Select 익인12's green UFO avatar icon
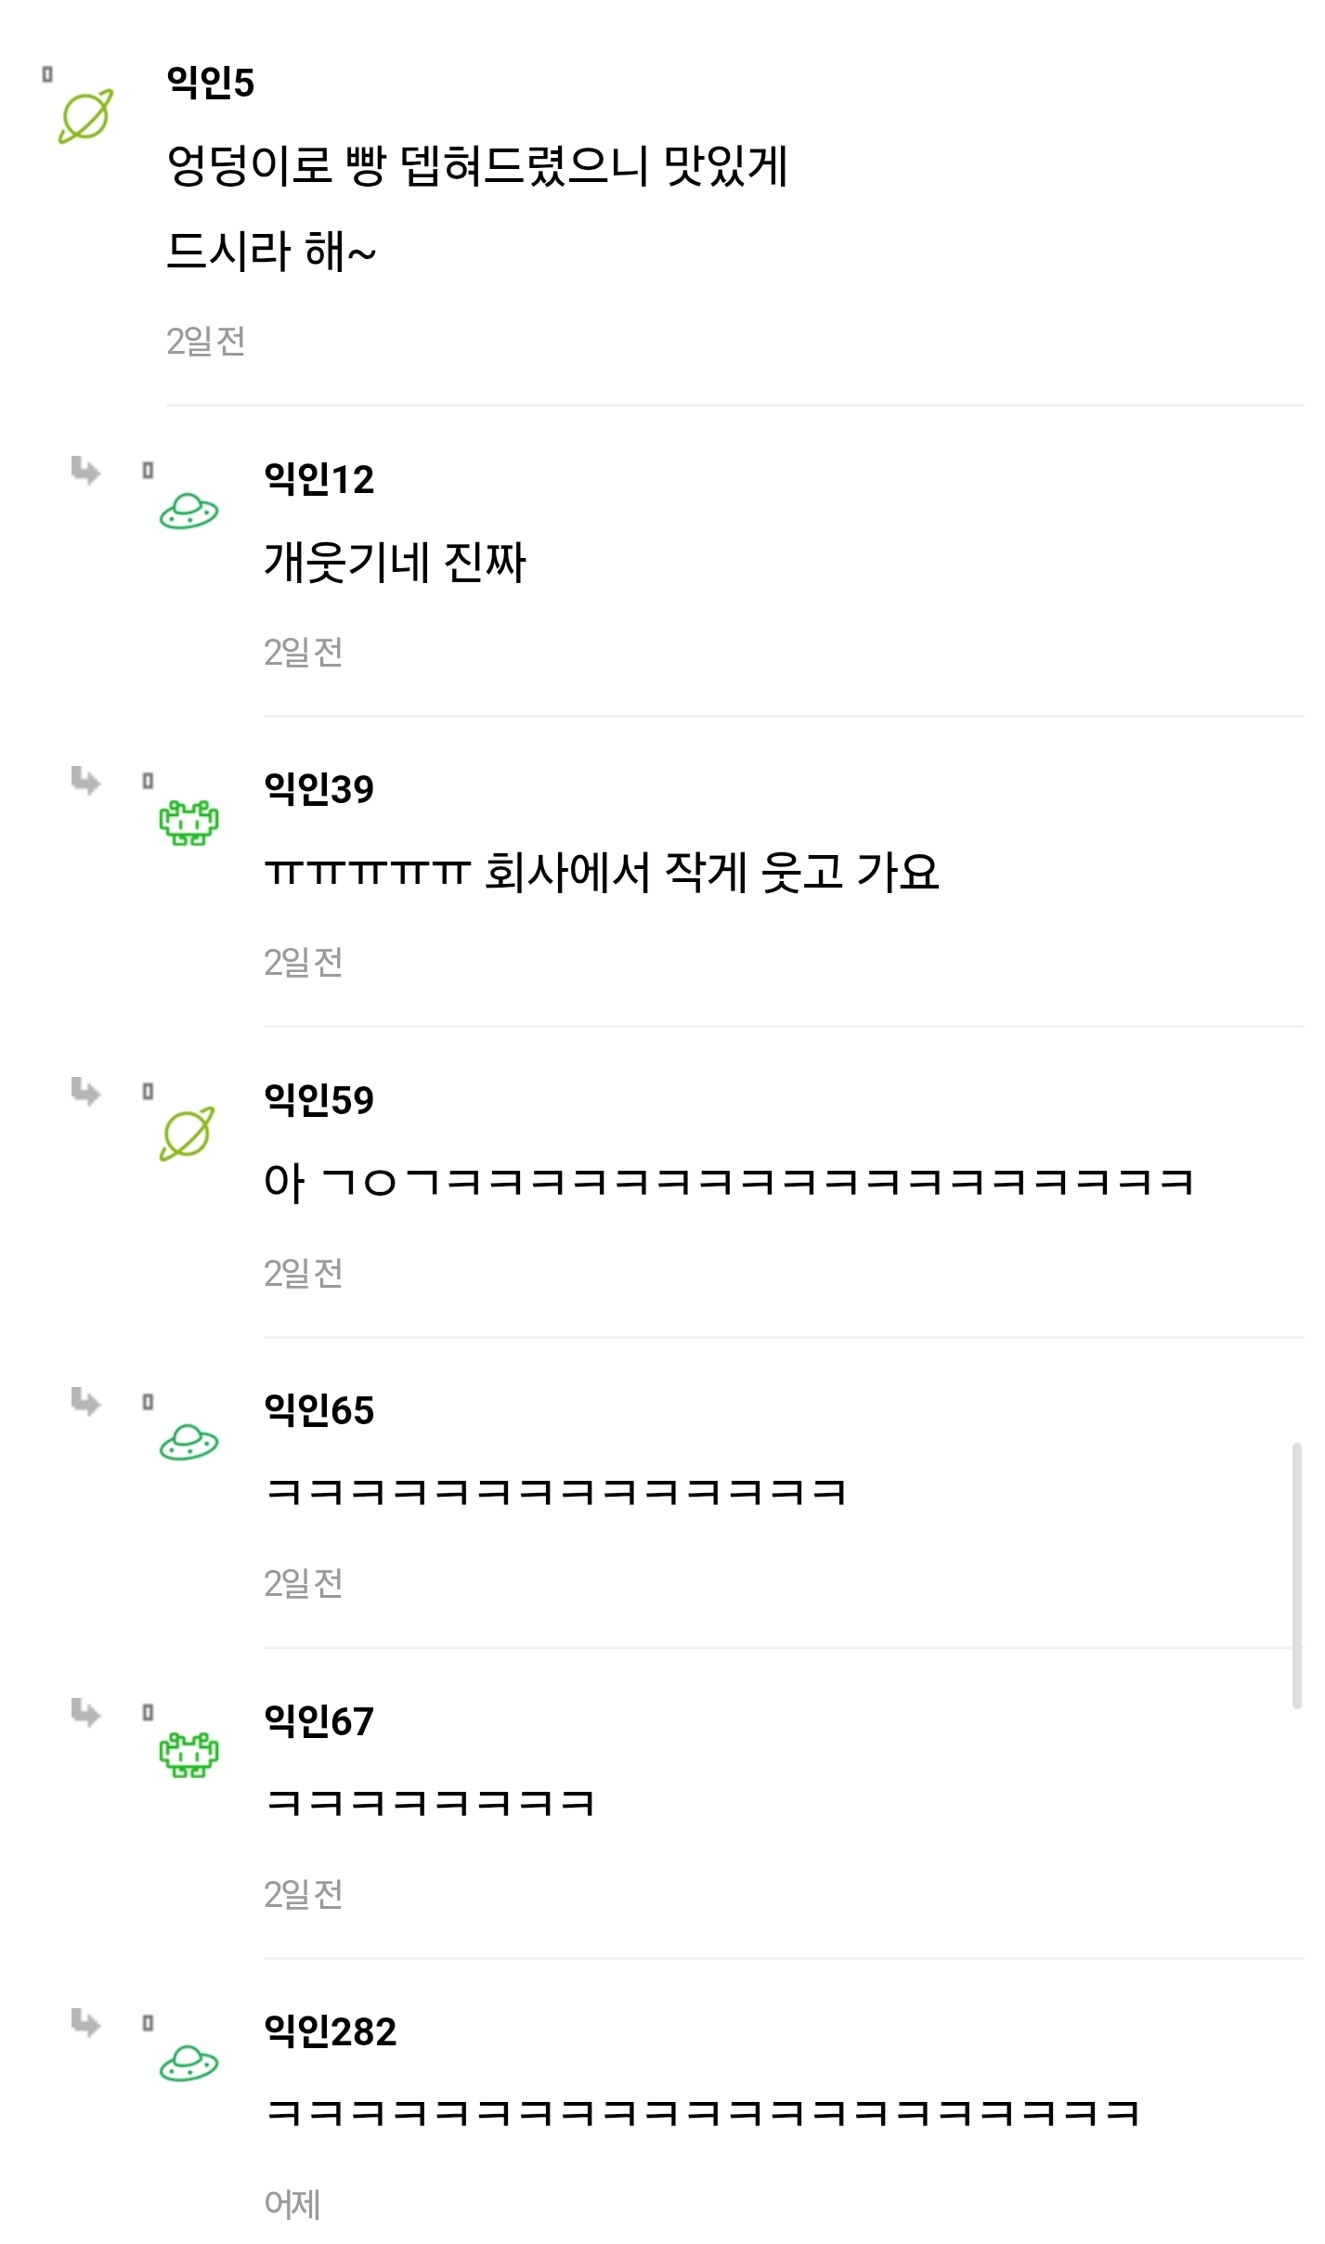Screen dimensions: 1325x2244 (x=190, y=512)
